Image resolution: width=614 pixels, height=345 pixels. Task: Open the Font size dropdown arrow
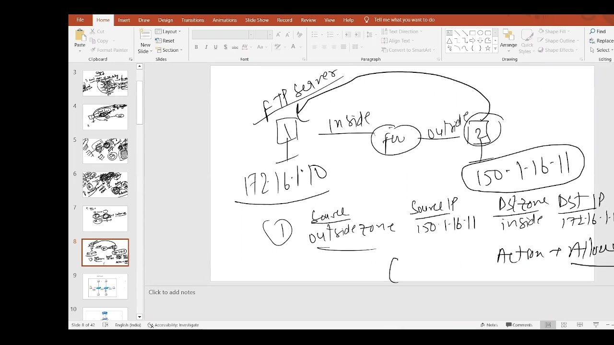click(270, 34)
